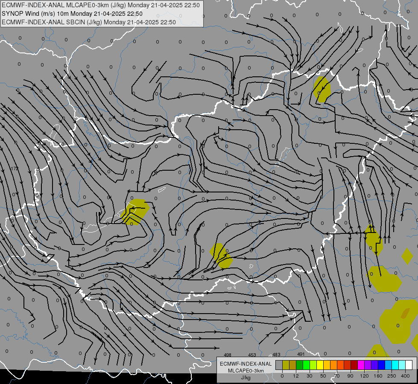Viewport: 418px width, 384px height.
Task: Select the purple legend swatch
Action: [368, 365]
